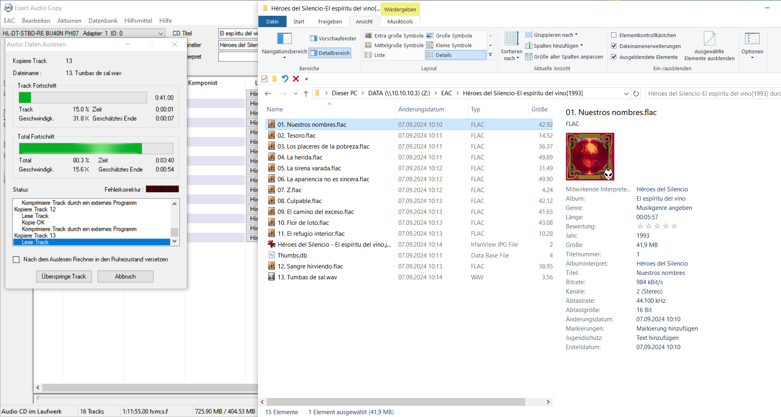Click the WAV icon of 13. Tumbas de sal

click(272, 277)
